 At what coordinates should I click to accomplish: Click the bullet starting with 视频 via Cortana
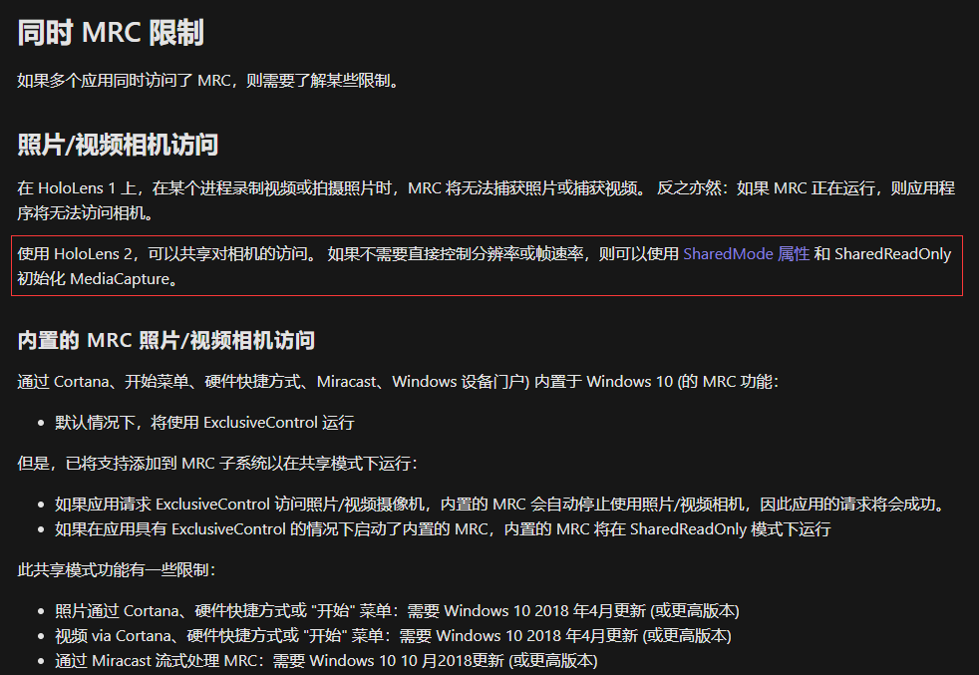392,635
